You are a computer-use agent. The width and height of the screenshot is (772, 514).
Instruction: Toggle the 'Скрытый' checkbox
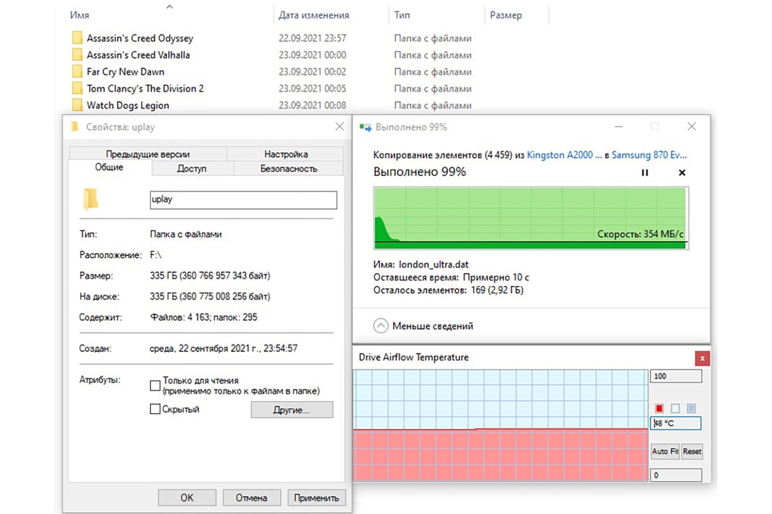[155, 409]
